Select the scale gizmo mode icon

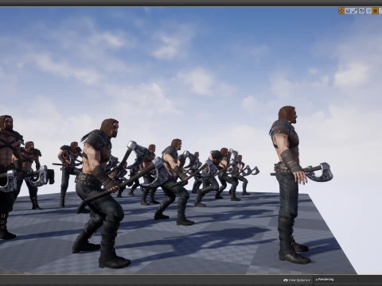354,11
